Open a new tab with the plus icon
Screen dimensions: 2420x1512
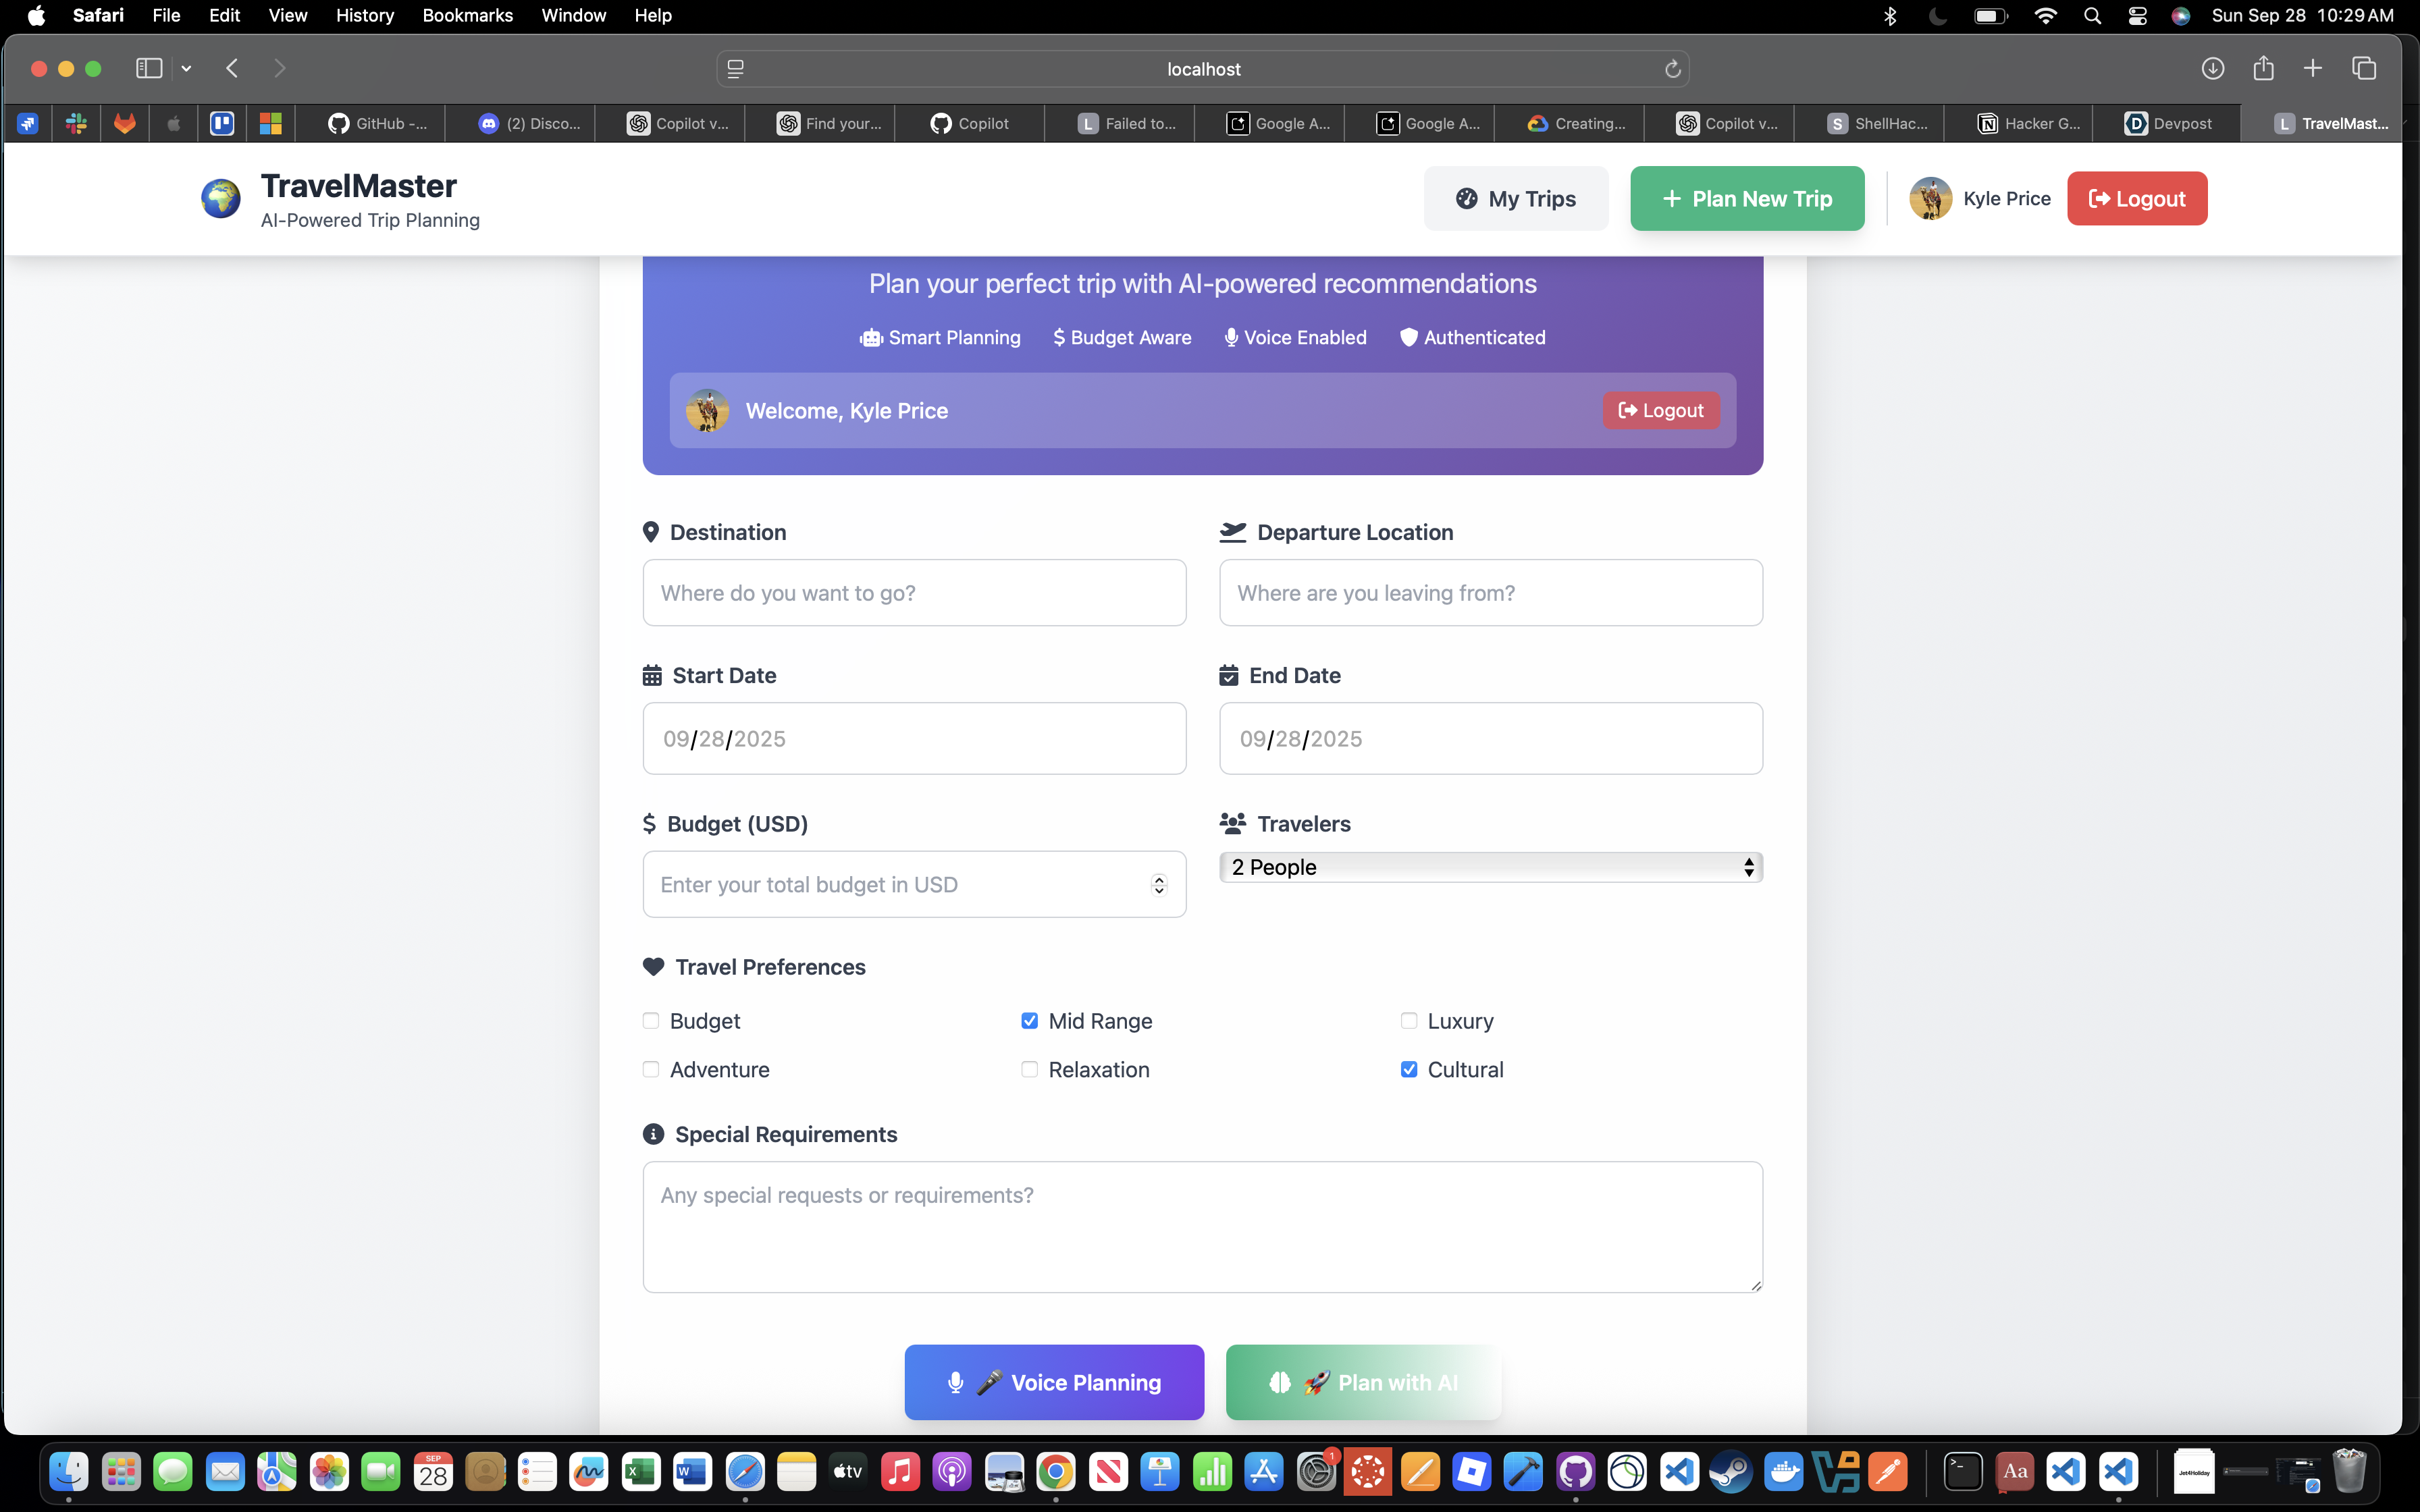[2313, 68]
